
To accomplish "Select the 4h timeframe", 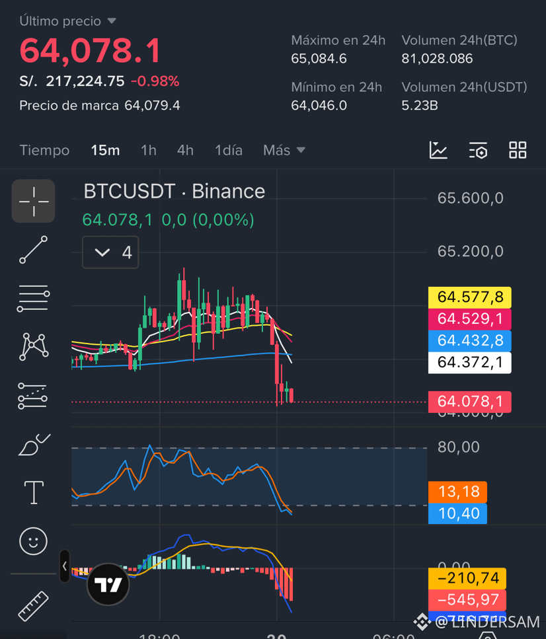I will 185,151.
